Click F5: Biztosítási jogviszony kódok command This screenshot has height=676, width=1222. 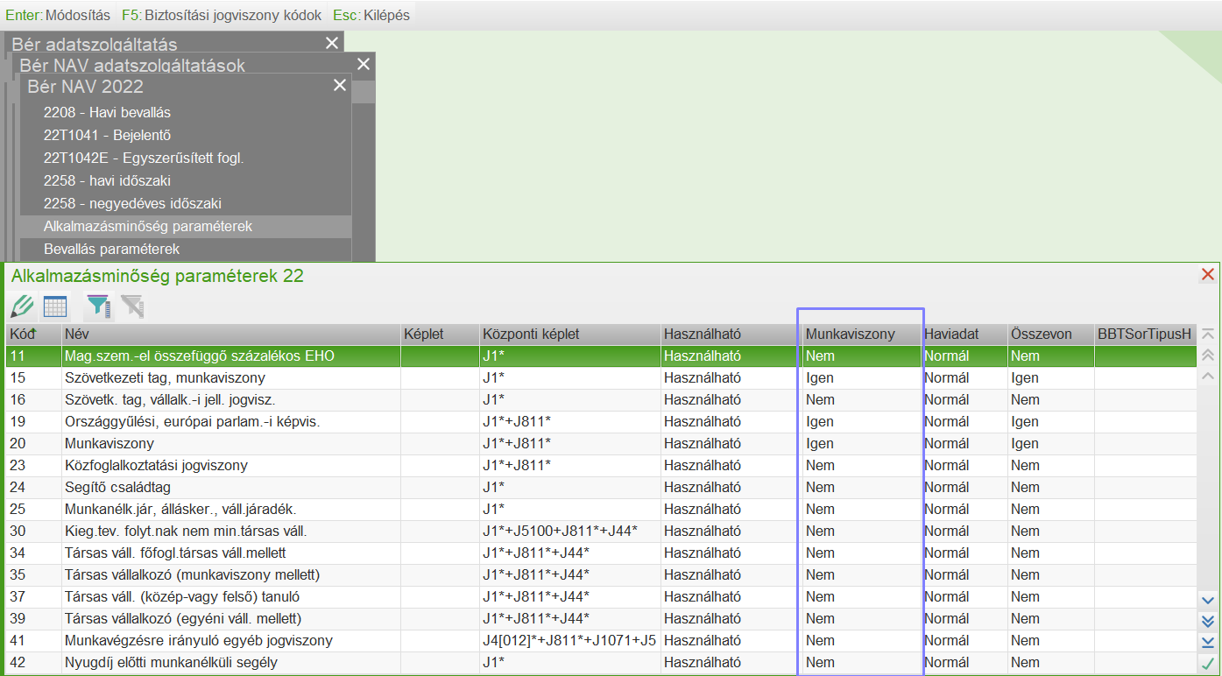coord(222,15)
